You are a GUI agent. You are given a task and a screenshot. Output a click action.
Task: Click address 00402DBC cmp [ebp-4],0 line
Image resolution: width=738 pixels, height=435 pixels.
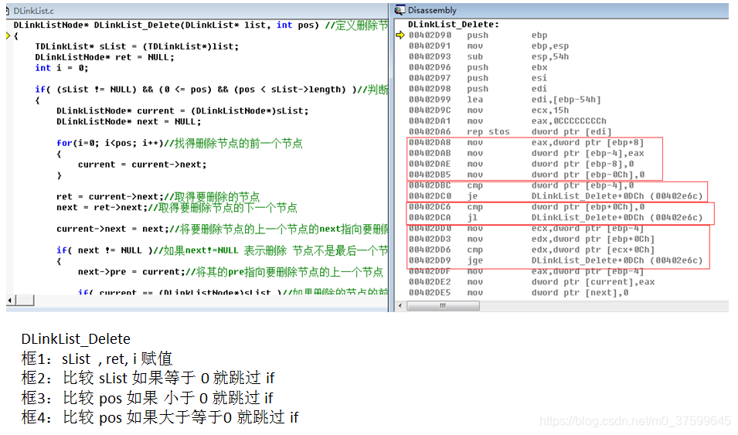tap(521, 185)
